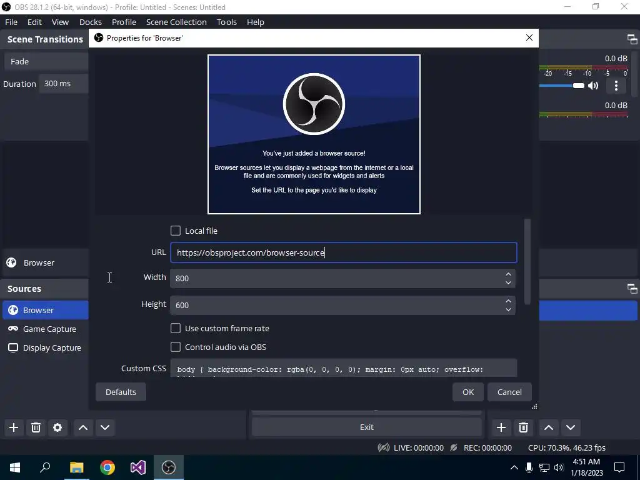
Task: Open Windows taskbar search
Action: (45, 467)
